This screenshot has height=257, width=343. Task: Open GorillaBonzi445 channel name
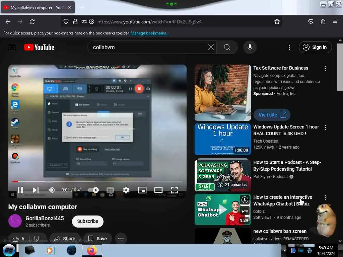point(45,218)
